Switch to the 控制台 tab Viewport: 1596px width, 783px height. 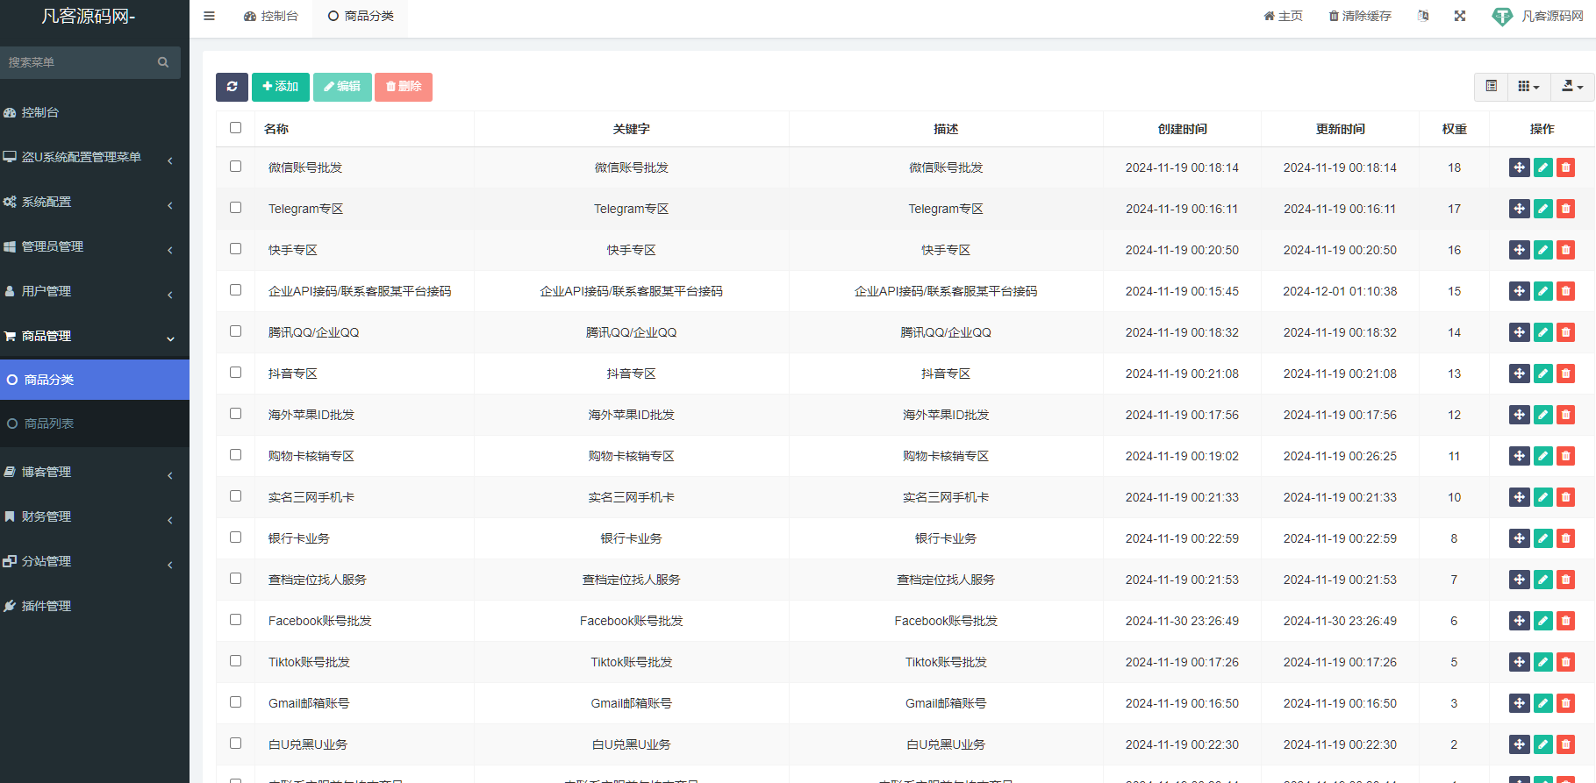coord(271,16)
